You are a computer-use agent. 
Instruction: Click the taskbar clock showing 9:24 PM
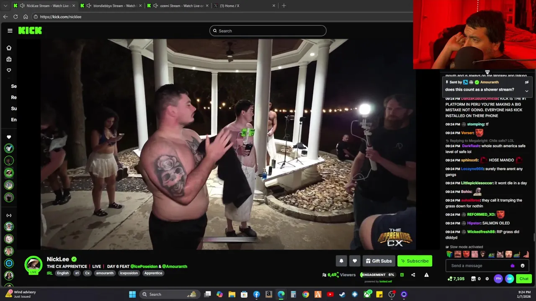[x=524, y=294]
